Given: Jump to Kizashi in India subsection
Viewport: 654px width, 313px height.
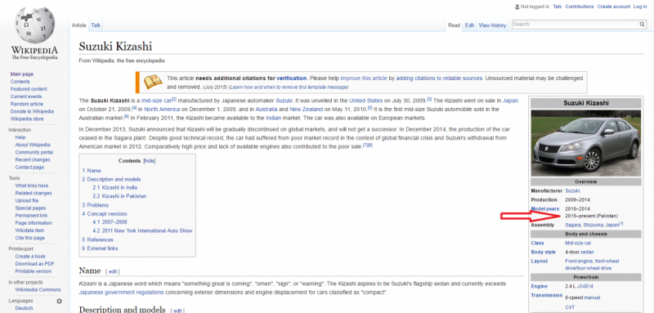Looking at the screenshot, I should (x=114, y=188).
